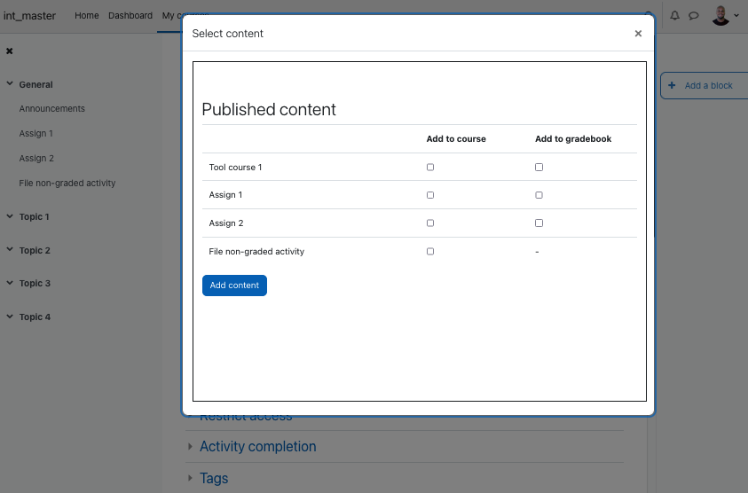Go to Home in top navigation
The image size is (748, 493).
point(87,16)
